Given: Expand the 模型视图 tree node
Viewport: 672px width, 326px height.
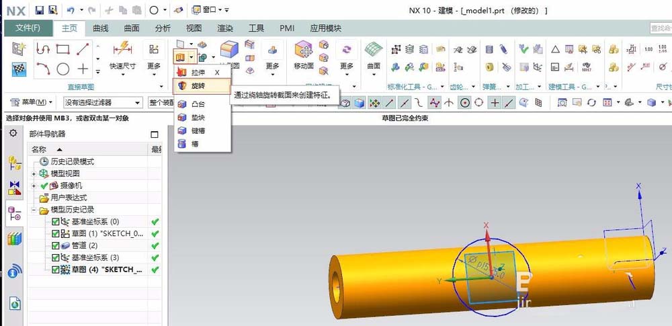Looking at the screenshot, I should click(x=34, y=174).
